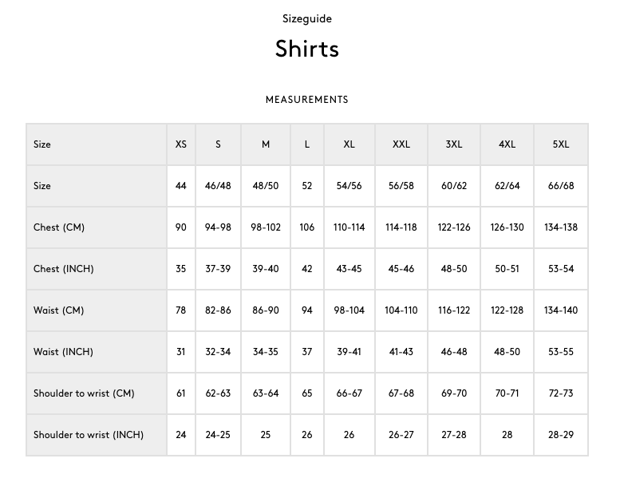Click the Chest (CM) row label

[x=59, y=227]
